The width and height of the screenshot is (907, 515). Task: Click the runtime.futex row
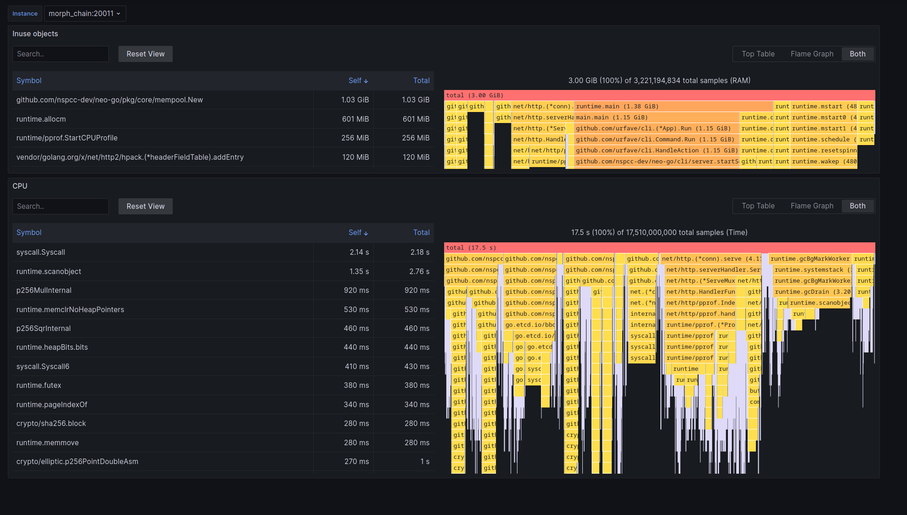click(x=223, y=385)
